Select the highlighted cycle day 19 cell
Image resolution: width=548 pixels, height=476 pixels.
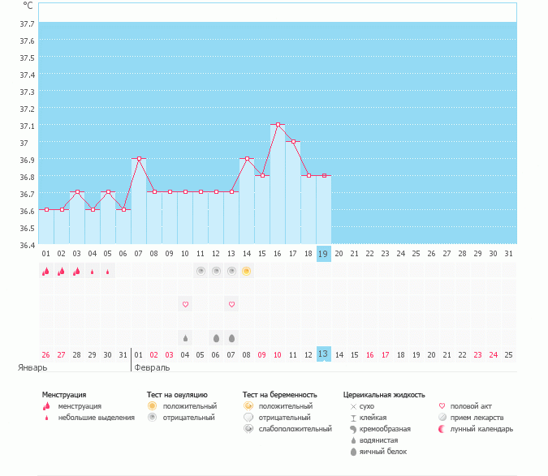coord(323,254)
